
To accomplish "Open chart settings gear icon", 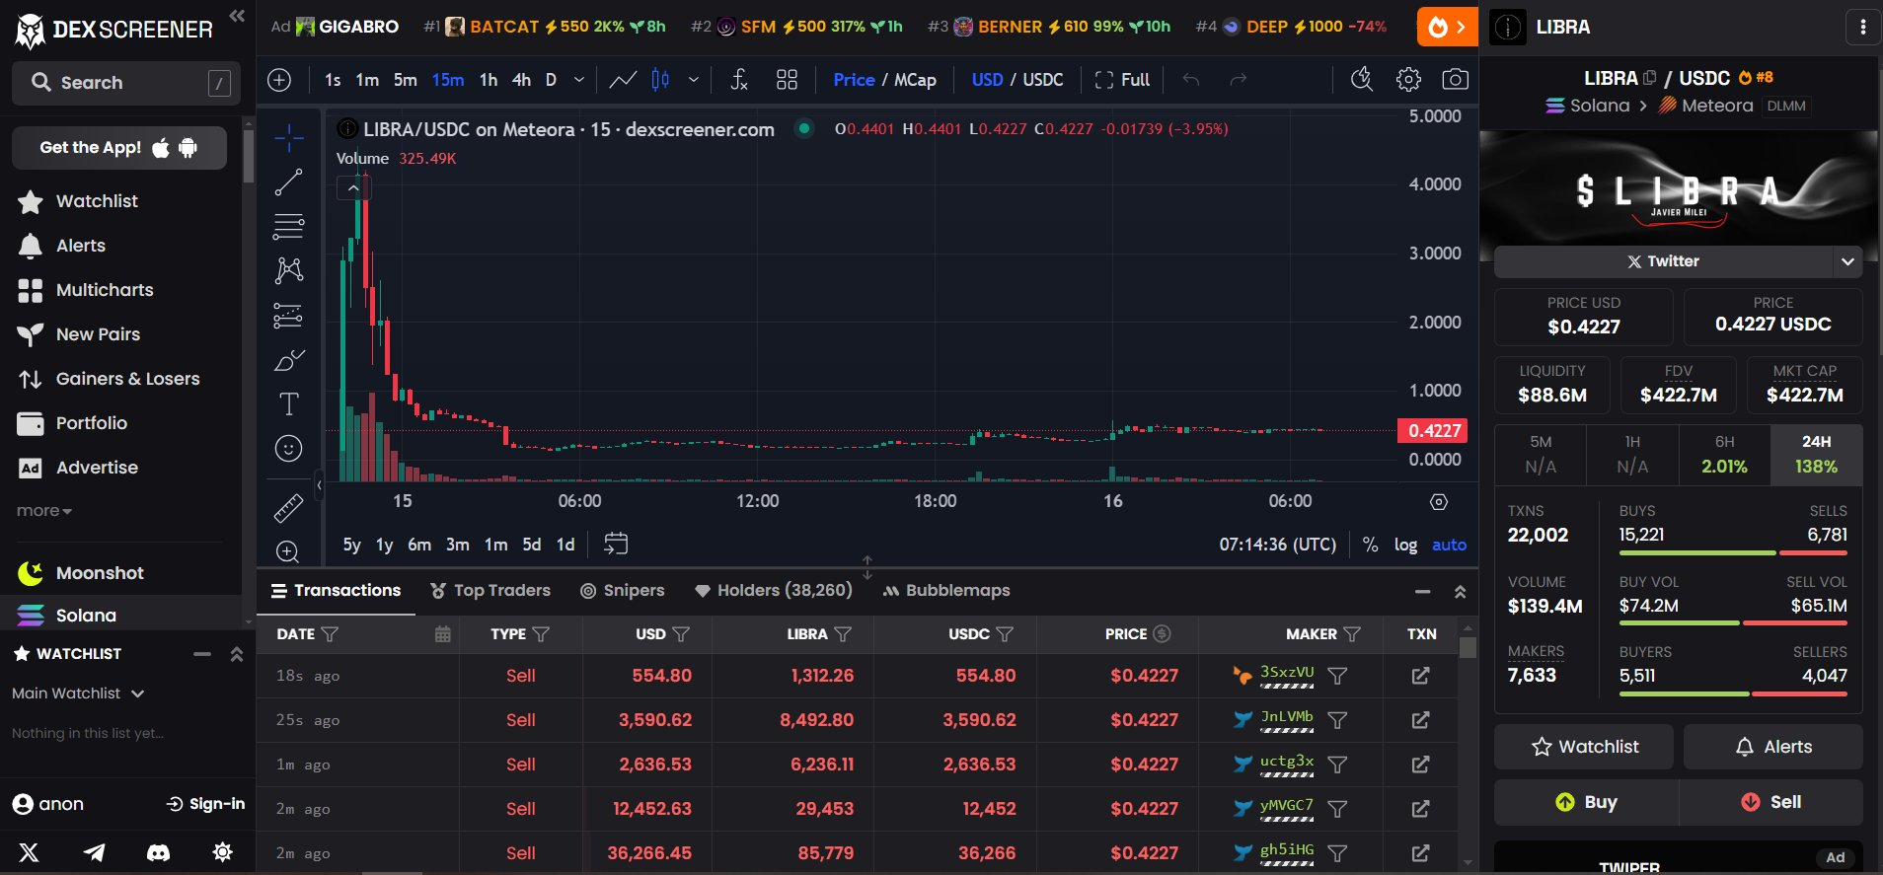I will click(1408, 80).
